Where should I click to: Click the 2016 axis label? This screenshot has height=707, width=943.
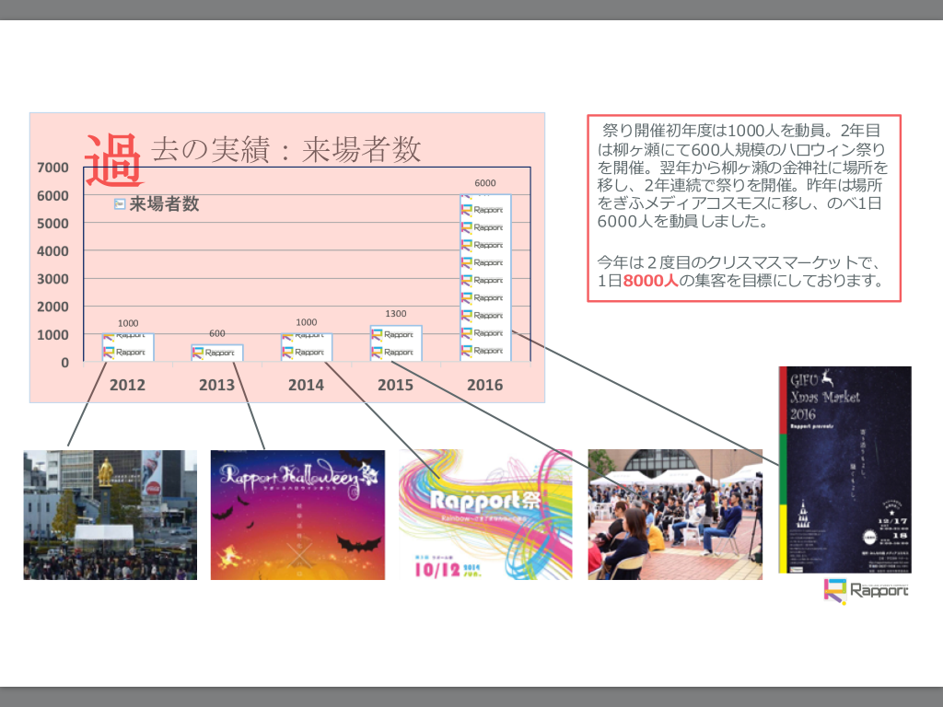click(484, 385)
